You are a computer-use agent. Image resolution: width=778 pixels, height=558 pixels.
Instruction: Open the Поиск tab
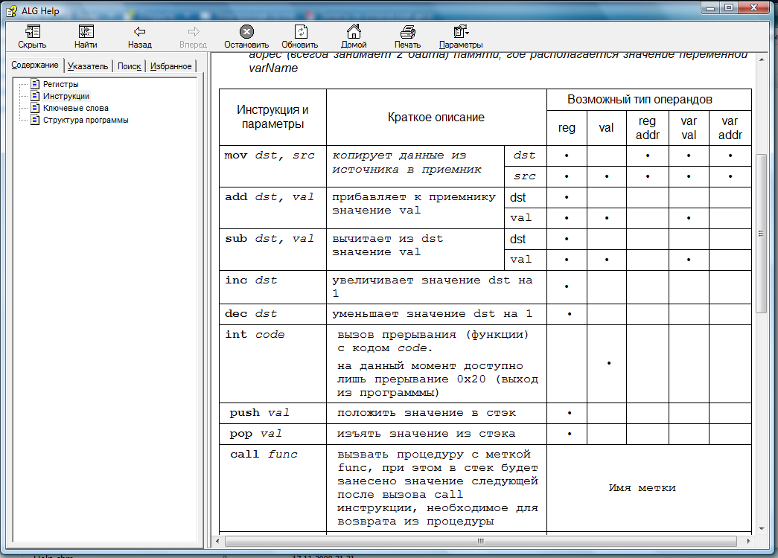(x=129, y=66)
